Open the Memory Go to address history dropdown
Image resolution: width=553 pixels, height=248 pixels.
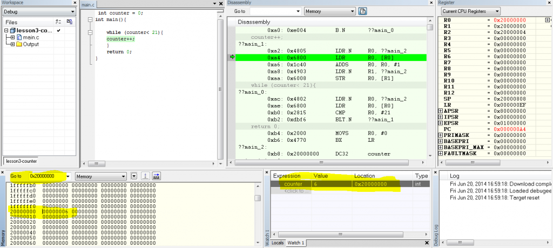click(68, 176)
